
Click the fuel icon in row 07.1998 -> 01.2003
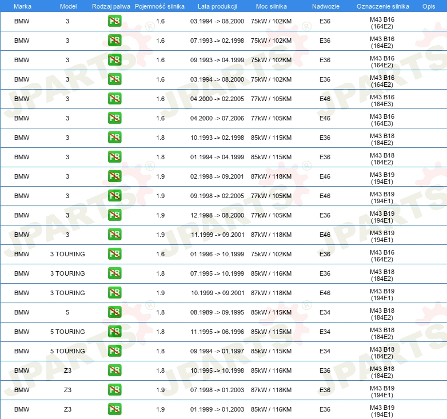pyautogui.click(x=114, y=389)
